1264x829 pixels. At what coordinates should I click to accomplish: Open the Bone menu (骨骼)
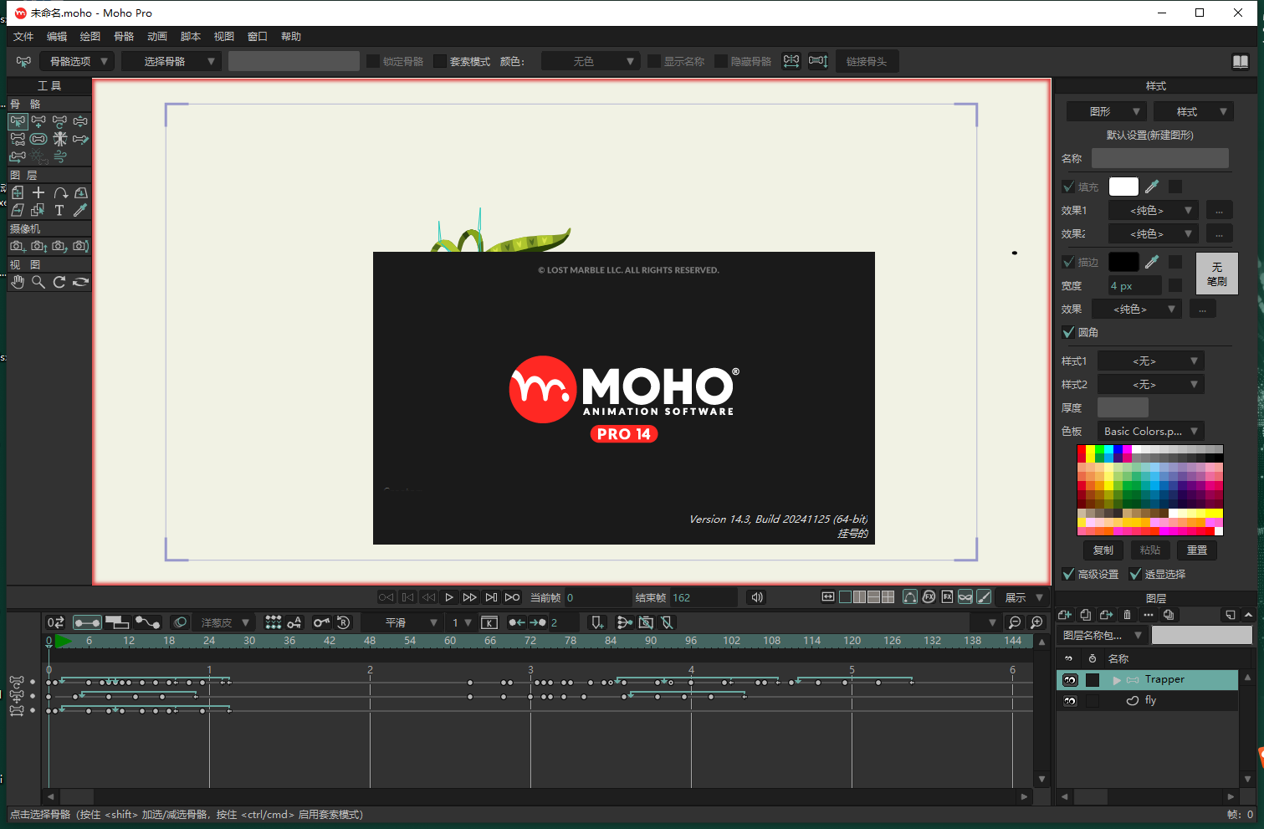click(124, 37)
